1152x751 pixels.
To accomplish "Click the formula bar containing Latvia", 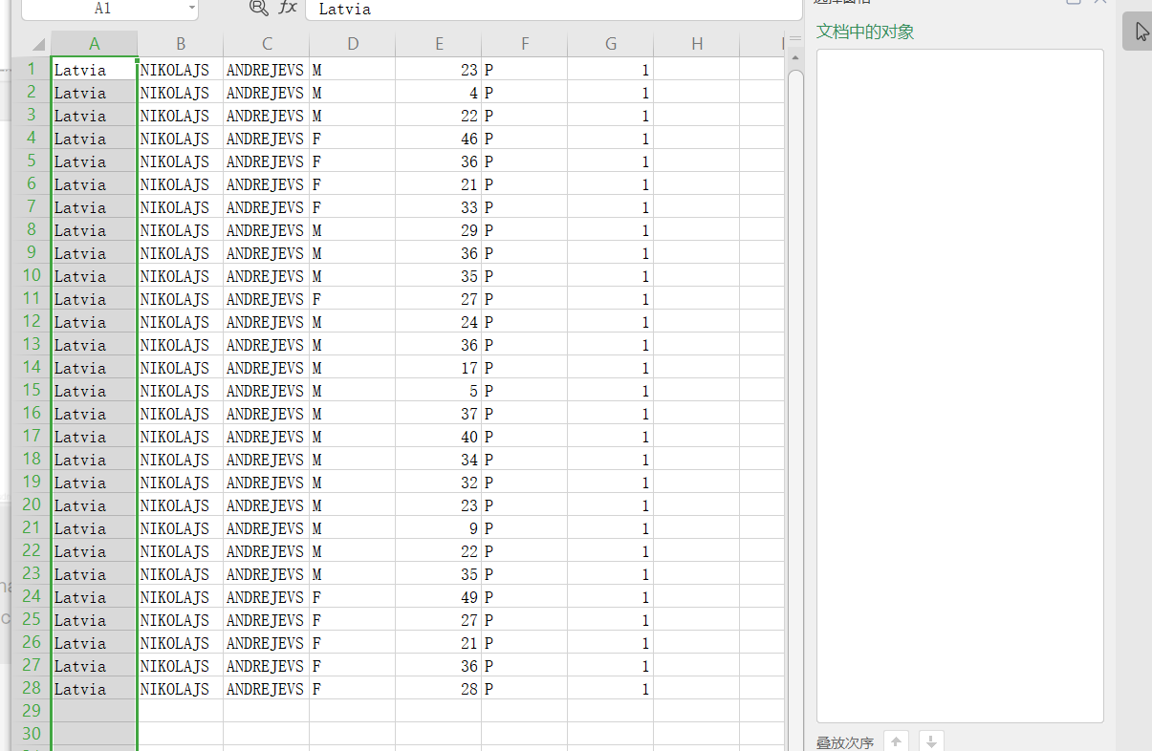I will point(554,9).
